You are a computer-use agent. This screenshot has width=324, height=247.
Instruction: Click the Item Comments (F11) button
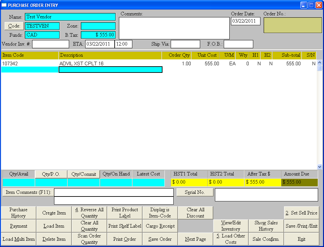tap(28, 193)
